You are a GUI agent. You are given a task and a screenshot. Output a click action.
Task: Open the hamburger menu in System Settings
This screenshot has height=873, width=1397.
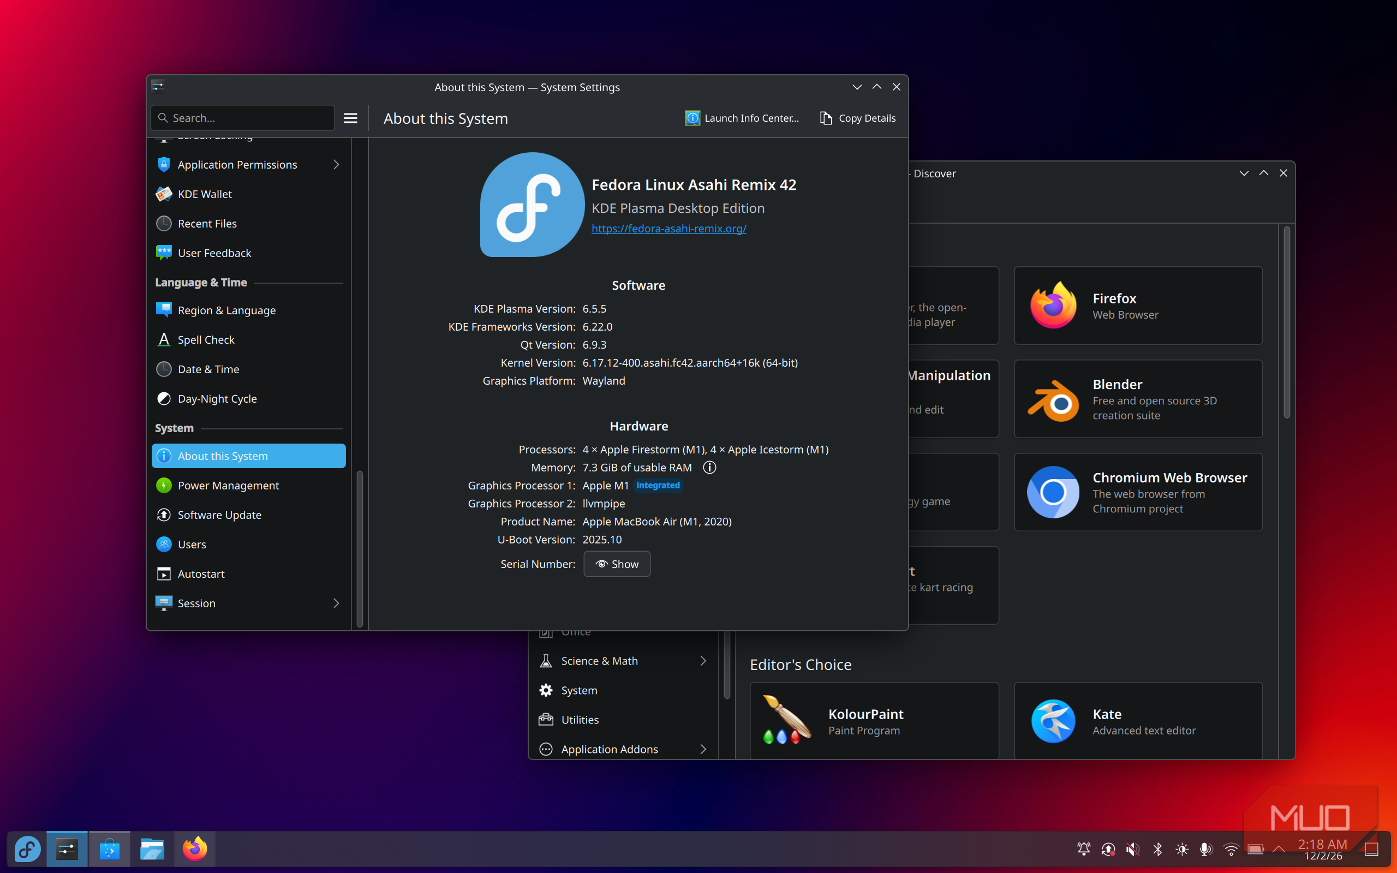(x=350, y=118)
